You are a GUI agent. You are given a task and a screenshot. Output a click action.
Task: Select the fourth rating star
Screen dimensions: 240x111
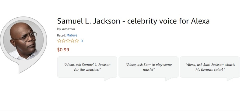72,41
